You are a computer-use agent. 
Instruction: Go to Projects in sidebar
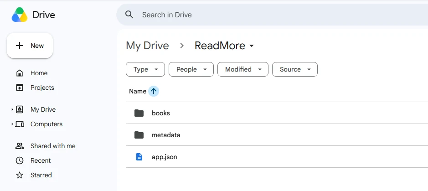click(42, 88)
